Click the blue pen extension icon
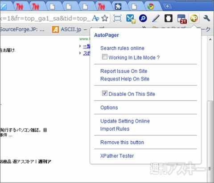214x183 pixels. tap(156, 18)
